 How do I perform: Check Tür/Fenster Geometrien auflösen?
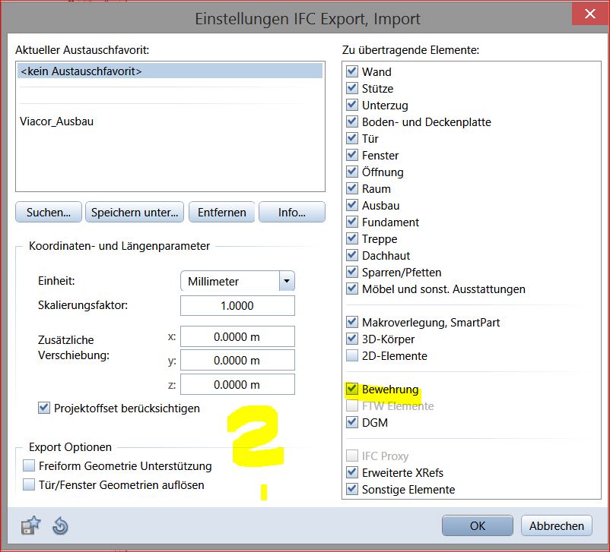(x=30, y=484)
